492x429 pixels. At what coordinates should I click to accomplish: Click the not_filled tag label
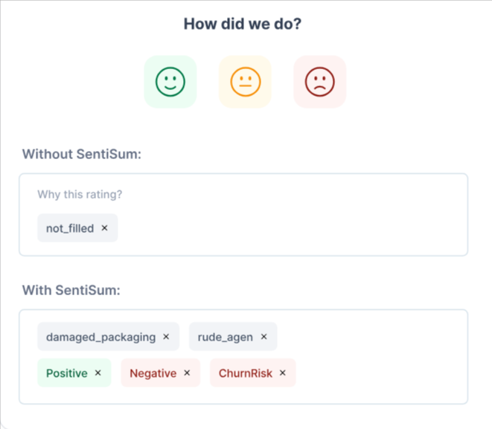70,228
